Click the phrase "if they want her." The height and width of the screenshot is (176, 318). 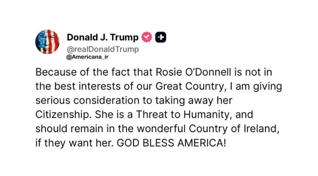[74, 143]
